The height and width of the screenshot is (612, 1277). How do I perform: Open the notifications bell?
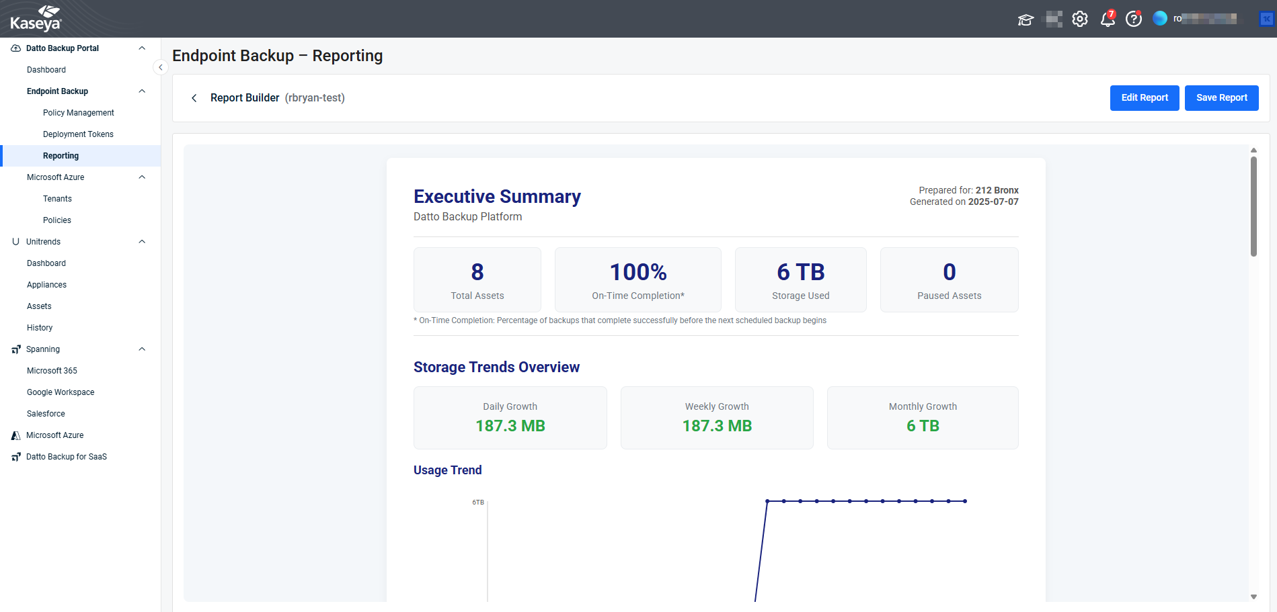[1107, 19]
